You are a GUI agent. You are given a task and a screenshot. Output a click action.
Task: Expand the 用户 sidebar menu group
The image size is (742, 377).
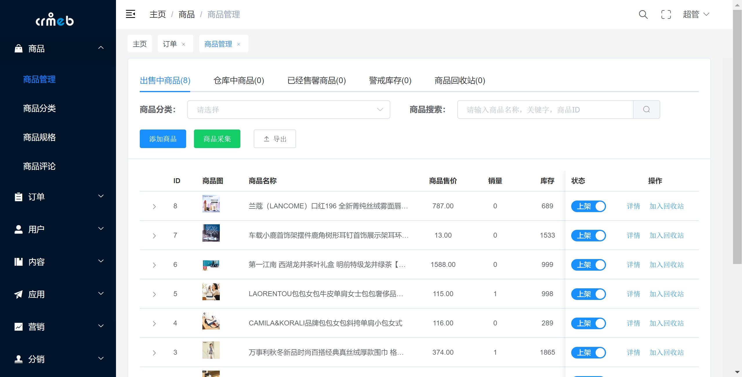coord(58,229)
